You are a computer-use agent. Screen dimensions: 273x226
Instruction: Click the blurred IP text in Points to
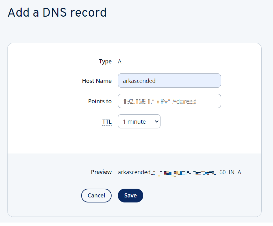click(x=160, y=101)
